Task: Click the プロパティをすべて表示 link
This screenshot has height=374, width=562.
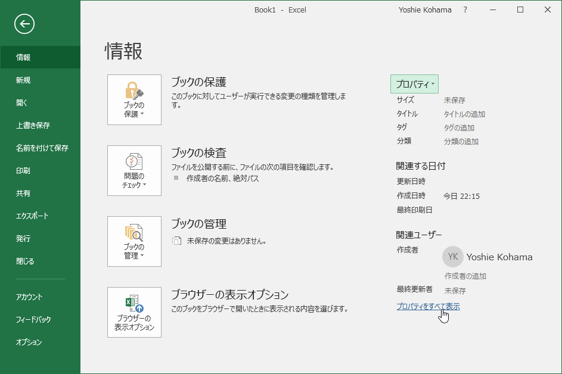Action: (429, 307)
